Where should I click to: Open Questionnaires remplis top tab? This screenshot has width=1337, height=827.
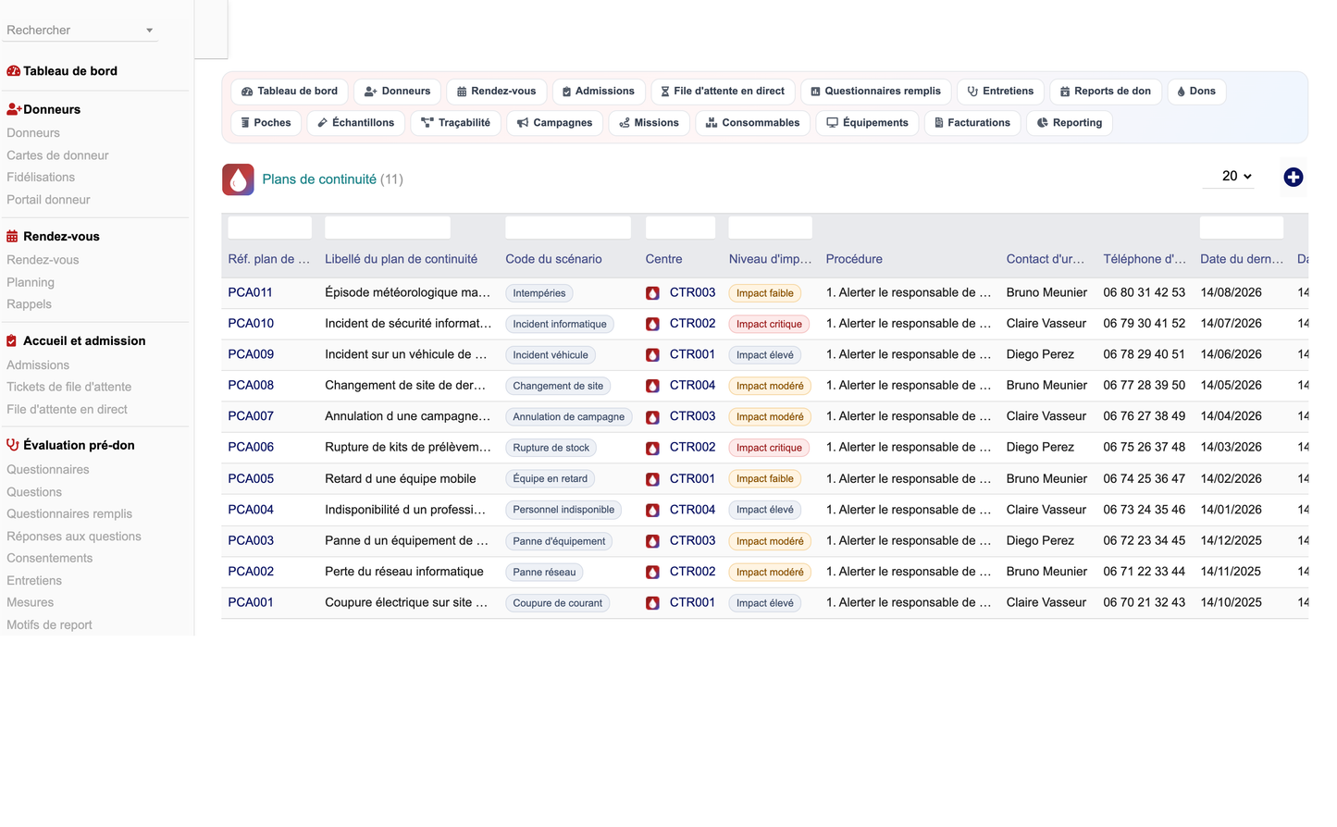coord(875,92)
